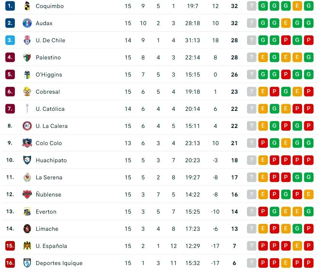
Task: Click the Audax club logo
Action: click(x=27, y=23)
